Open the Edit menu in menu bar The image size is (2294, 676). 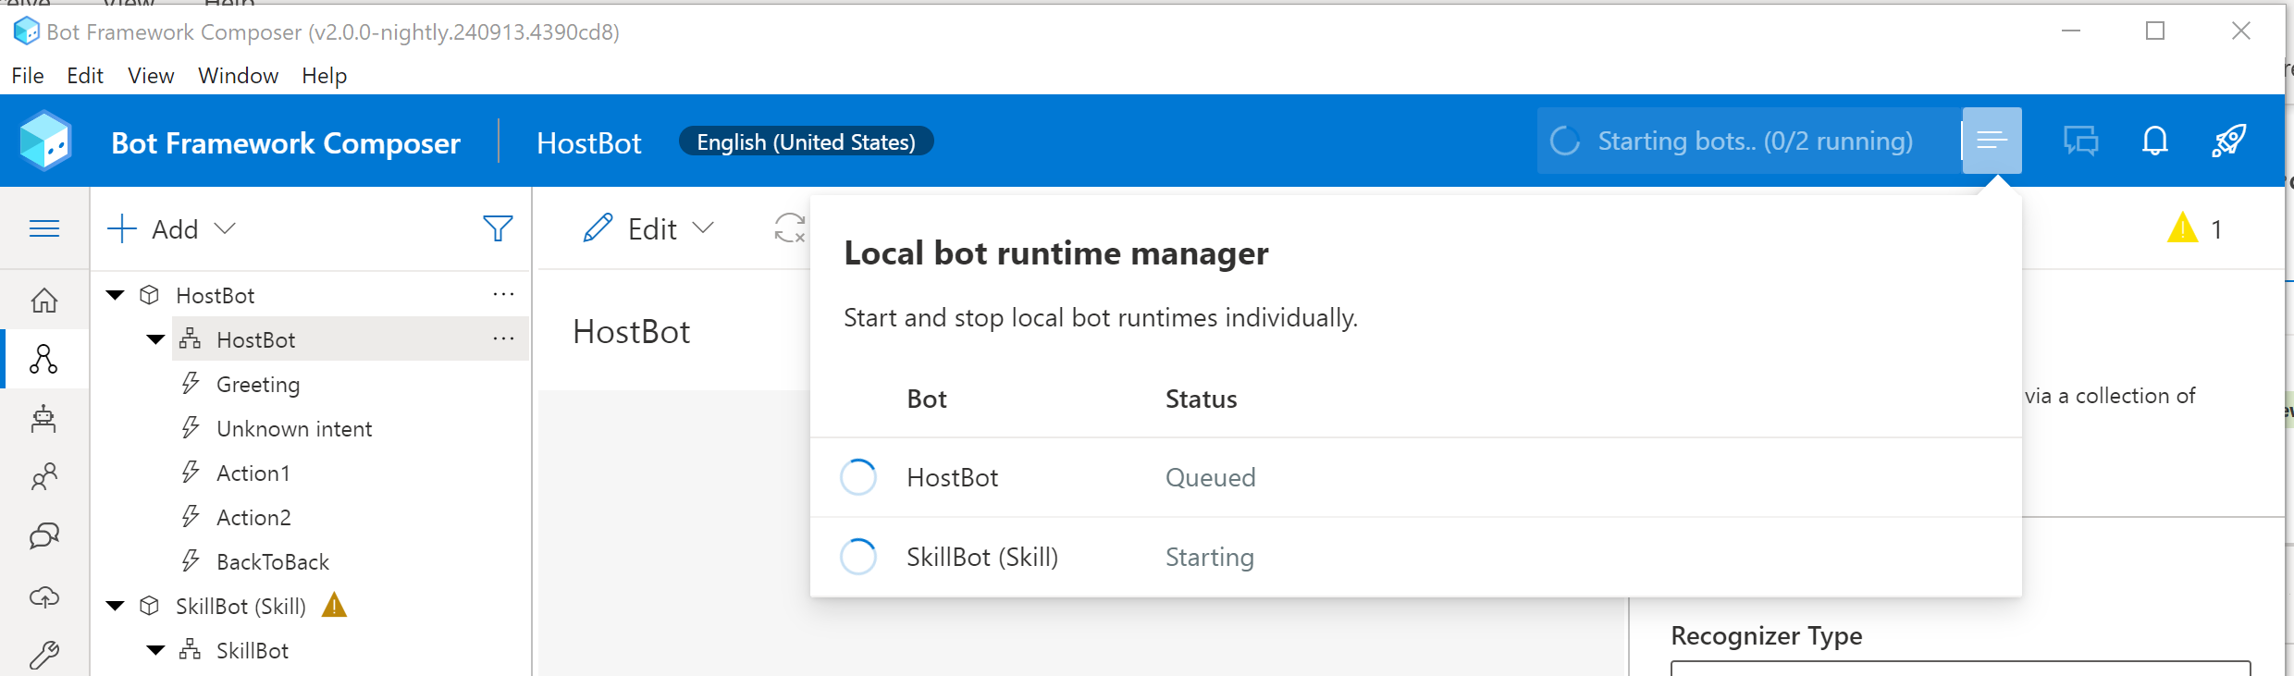[85, 76]
